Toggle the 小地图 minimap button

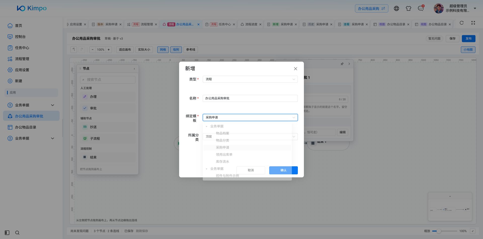click(x=468, y=50)
